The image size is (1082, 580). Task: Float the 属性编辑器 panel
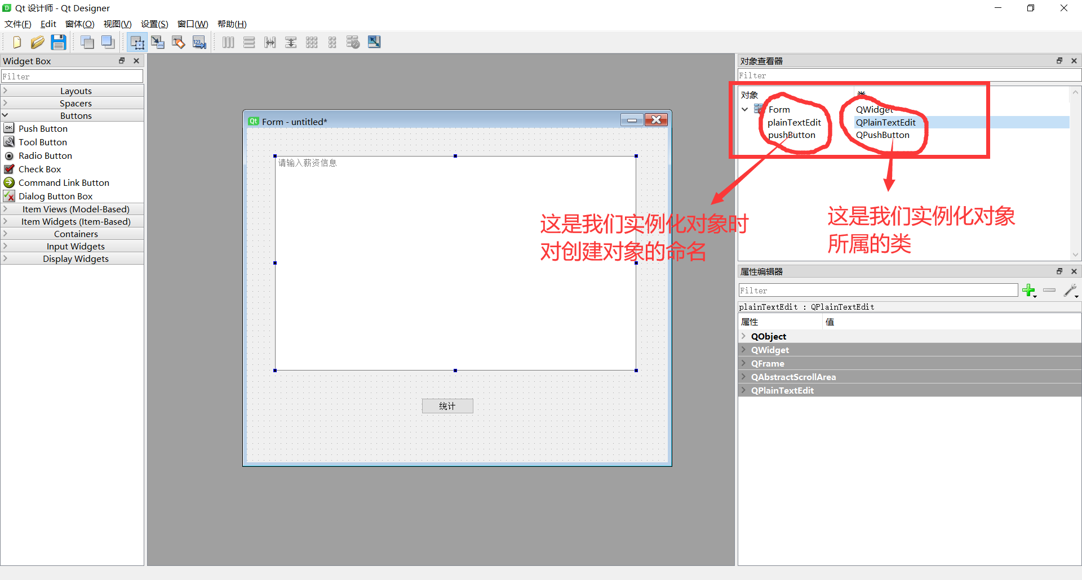click(1059, 271)
